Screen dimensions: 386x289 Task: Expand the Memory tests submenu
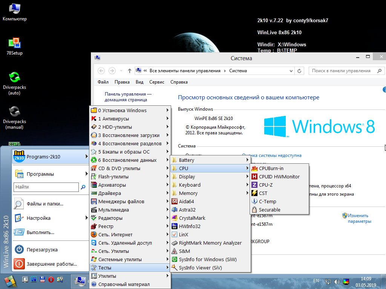tap(188, 193)
